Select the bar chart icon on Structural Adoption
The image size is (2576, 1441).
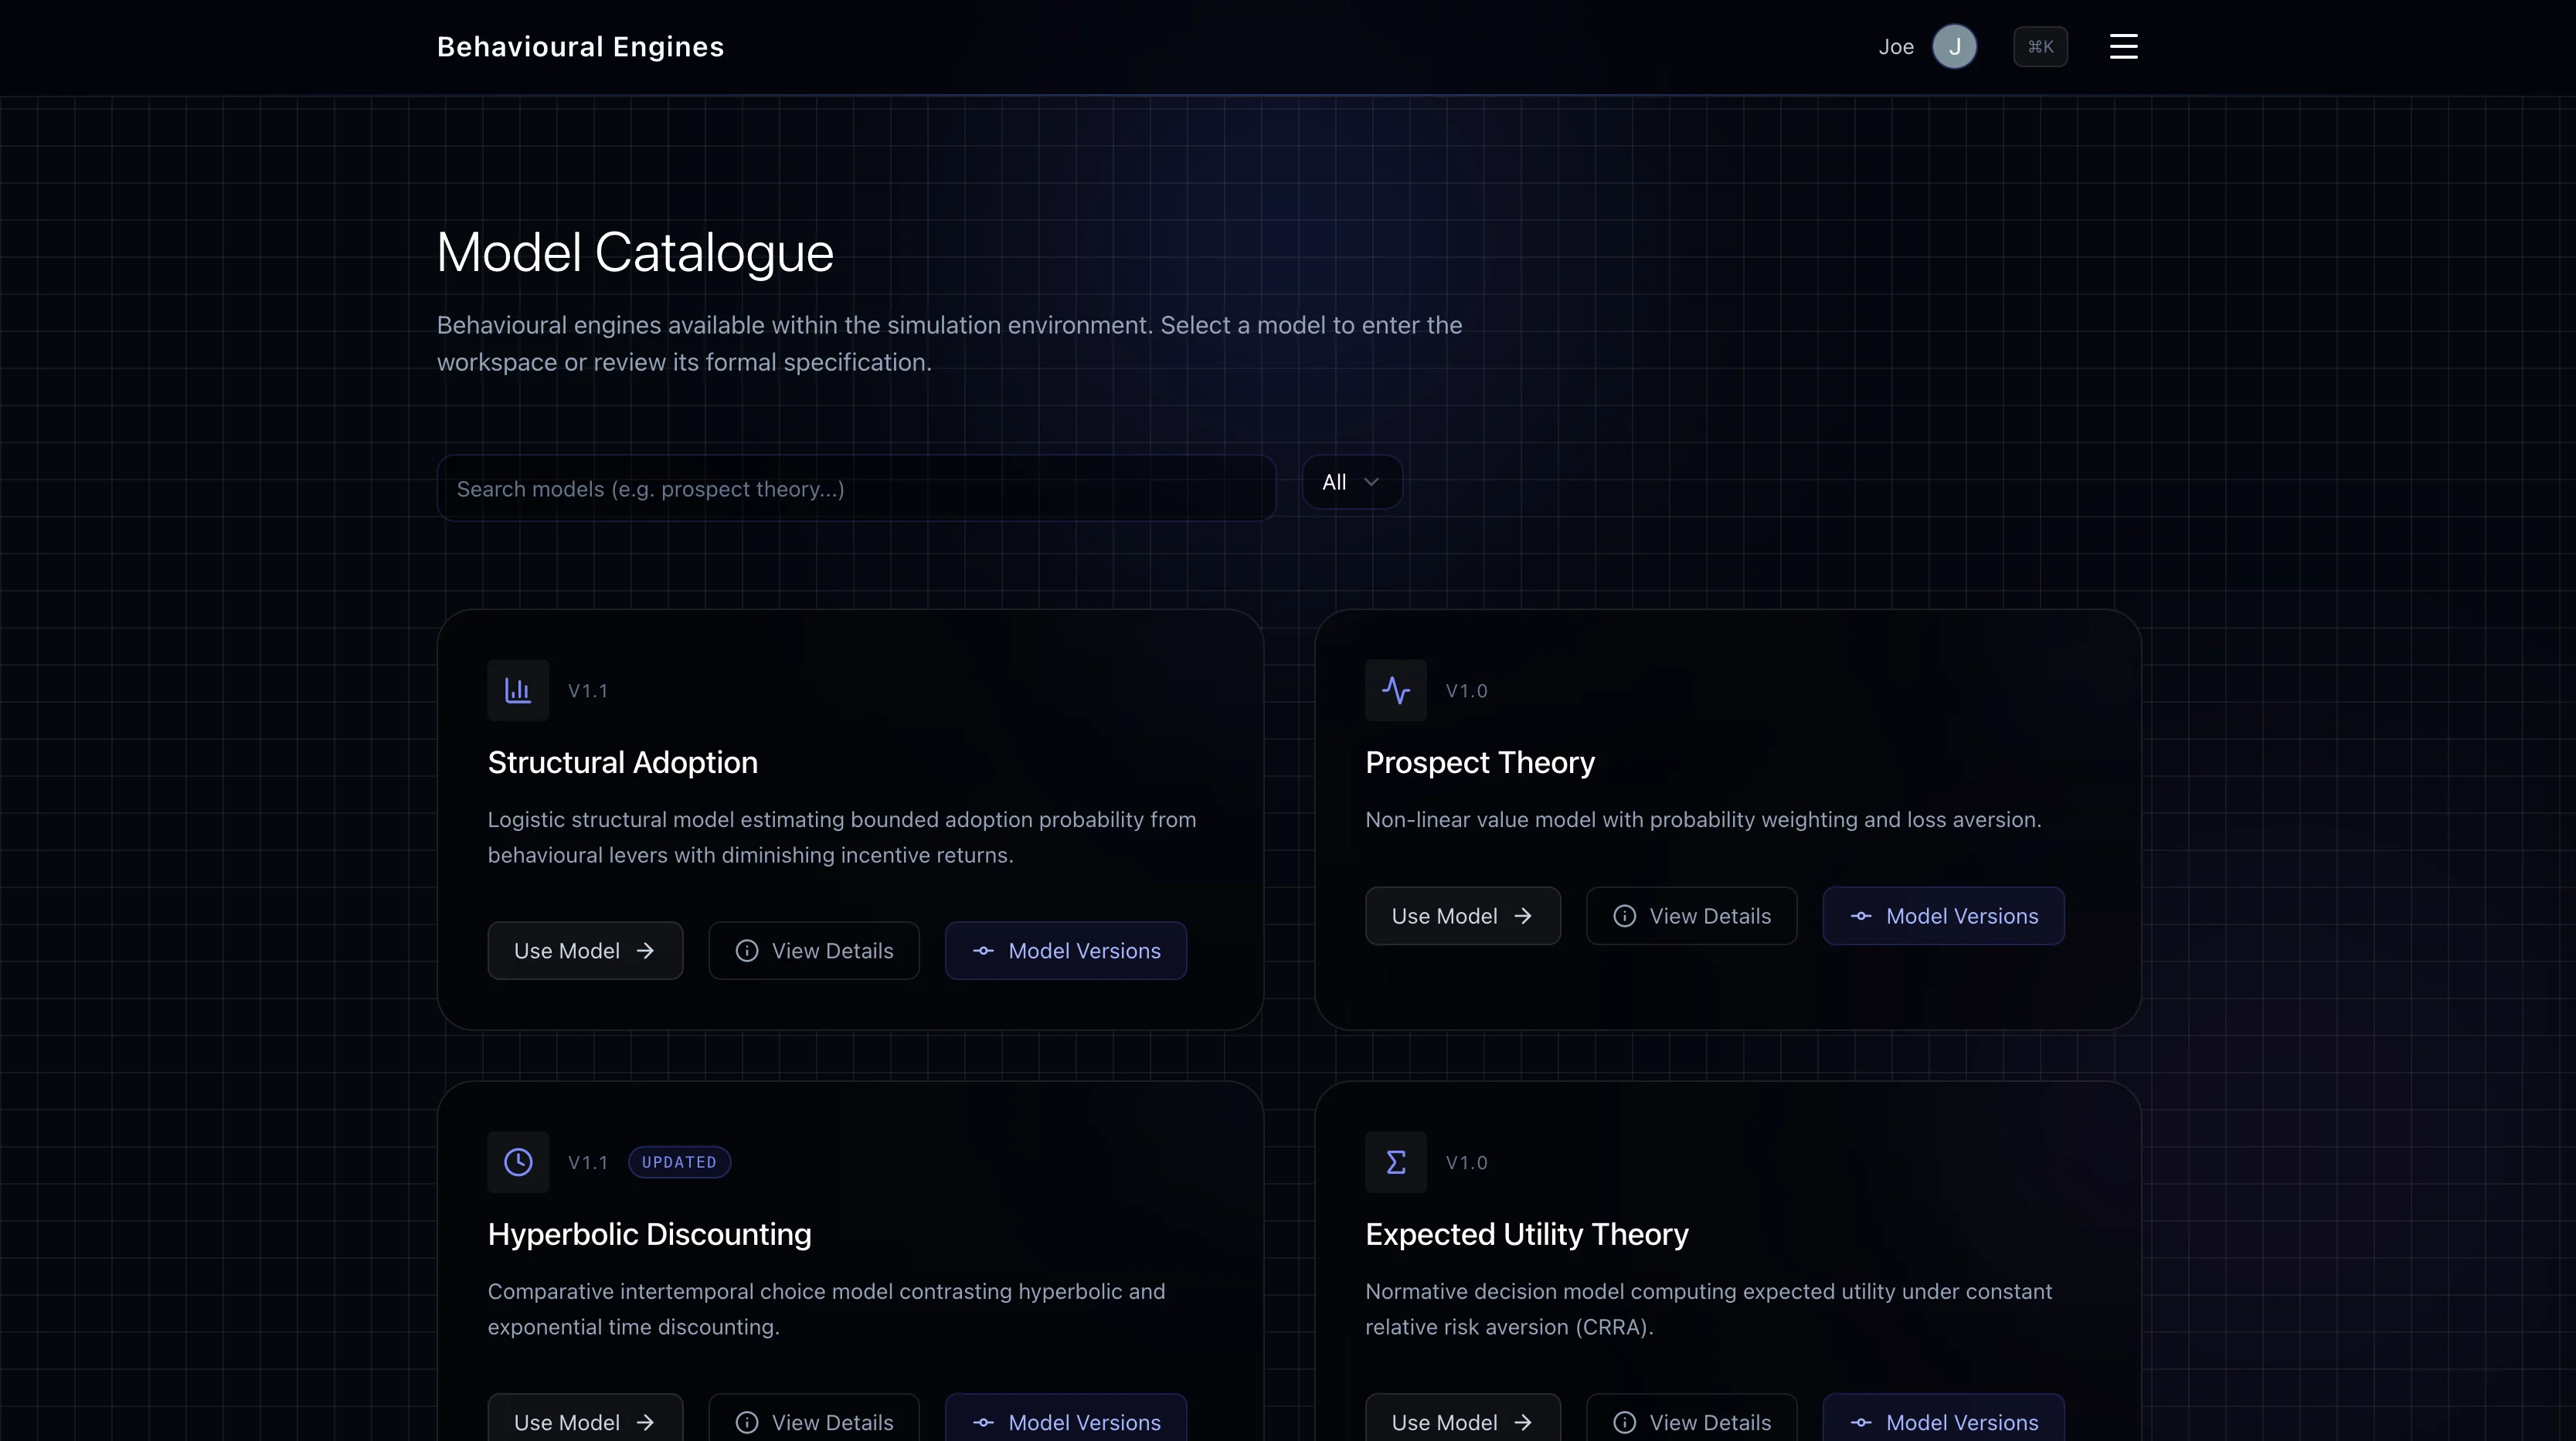517,690
